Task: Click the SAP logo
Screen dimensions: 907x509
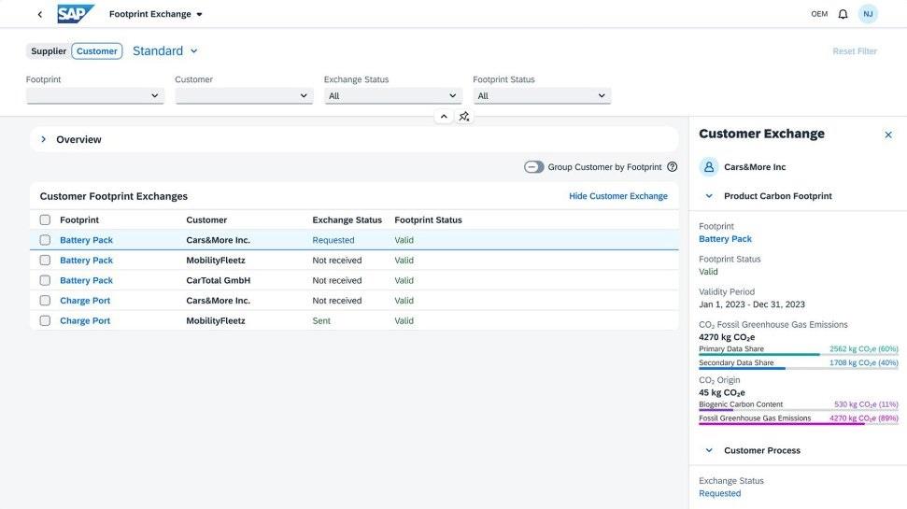Action: pyautogui.click(x=75, y=14)
